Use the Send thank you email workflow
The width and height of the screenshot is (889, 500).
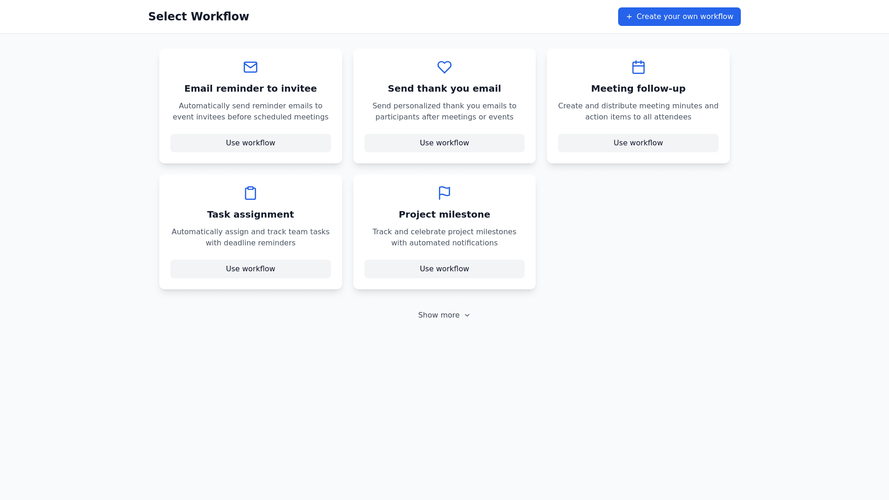444,143
